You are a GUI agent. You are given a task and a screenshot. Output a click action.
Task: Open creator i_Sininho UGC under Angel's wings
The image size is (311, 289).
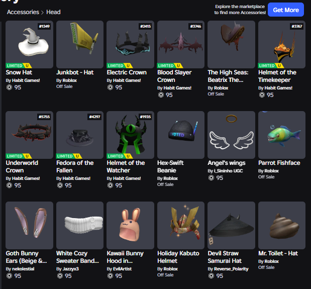pos(228,171)
